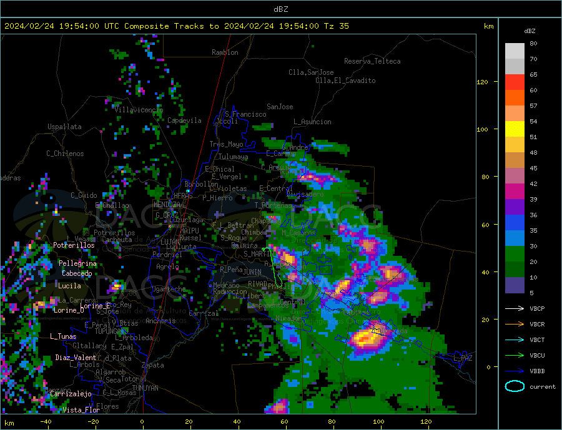Click the 'Carrizalejo' map label

(71, 394)
